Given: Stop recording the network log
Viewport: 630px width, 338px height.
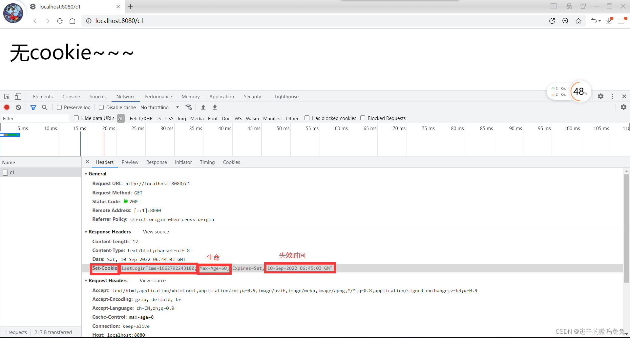Looking at the screenshot, I should click(x=7, y=107).
